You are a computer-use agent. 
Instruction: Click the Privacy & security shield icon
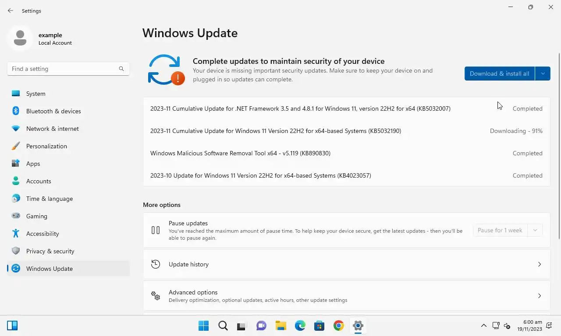point(16,251)
